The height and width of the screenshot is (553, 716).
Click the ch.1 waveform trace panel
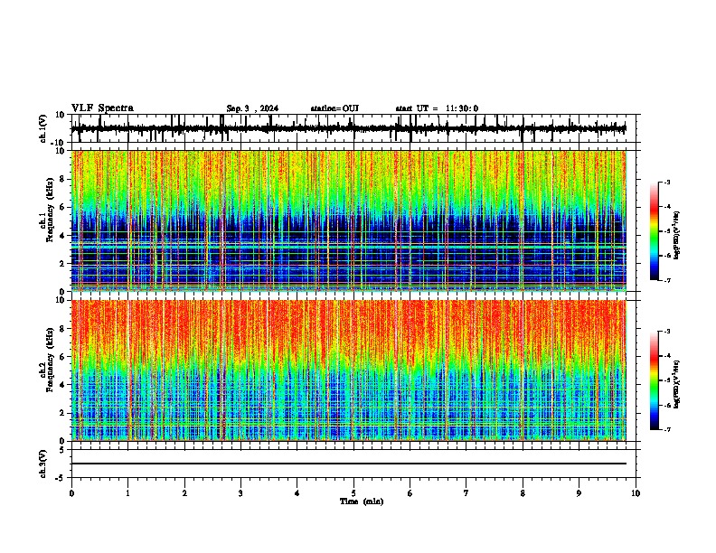(353, 128)
